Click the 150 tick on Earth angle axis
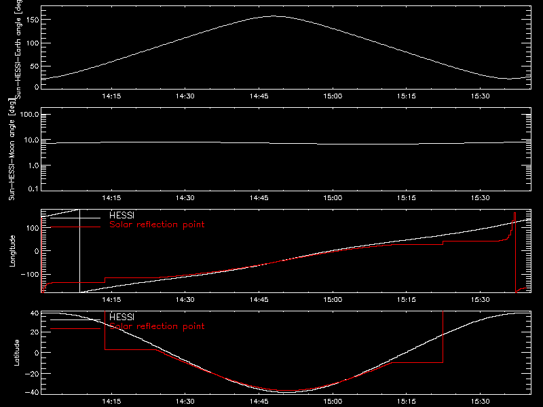 point(33,20)
